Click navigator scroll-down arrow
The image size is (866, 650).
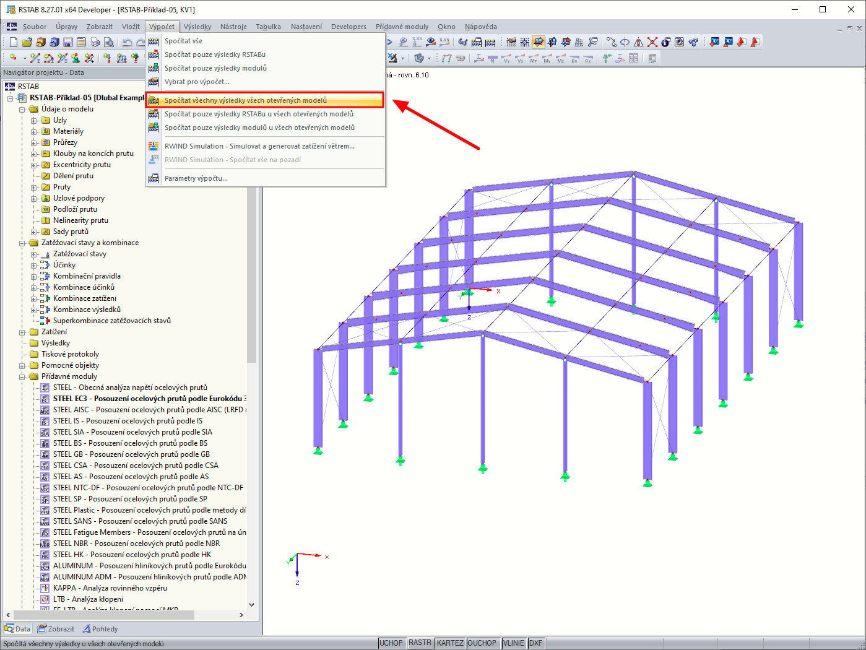click(251, 605)
